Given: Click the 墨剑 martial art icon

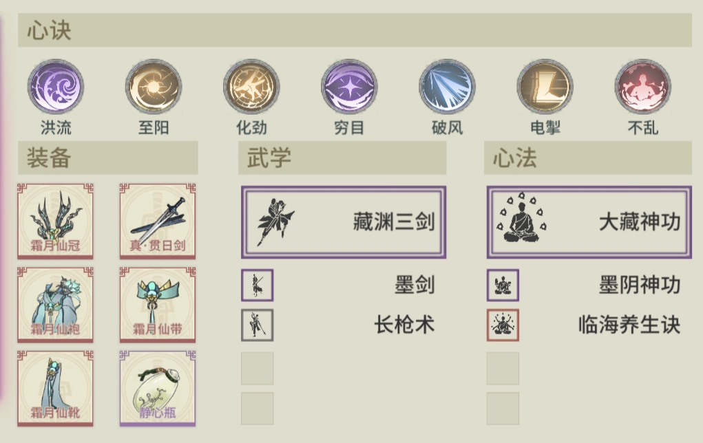Looking at the screenshot, I should 257,285.
